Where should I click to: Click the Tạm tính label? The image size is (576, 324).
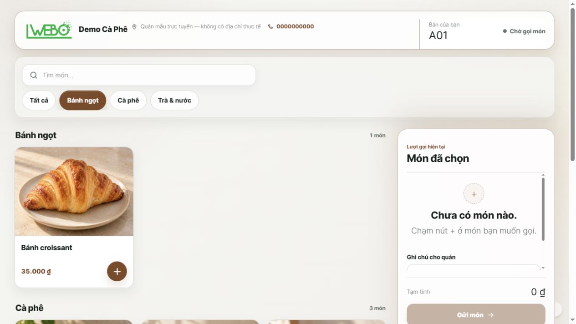[x=418, y=292]
